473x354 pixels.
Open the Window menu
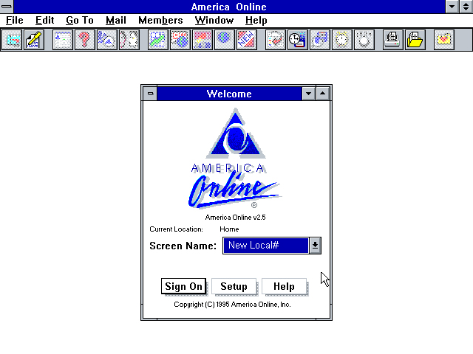(x=214, y=20)
